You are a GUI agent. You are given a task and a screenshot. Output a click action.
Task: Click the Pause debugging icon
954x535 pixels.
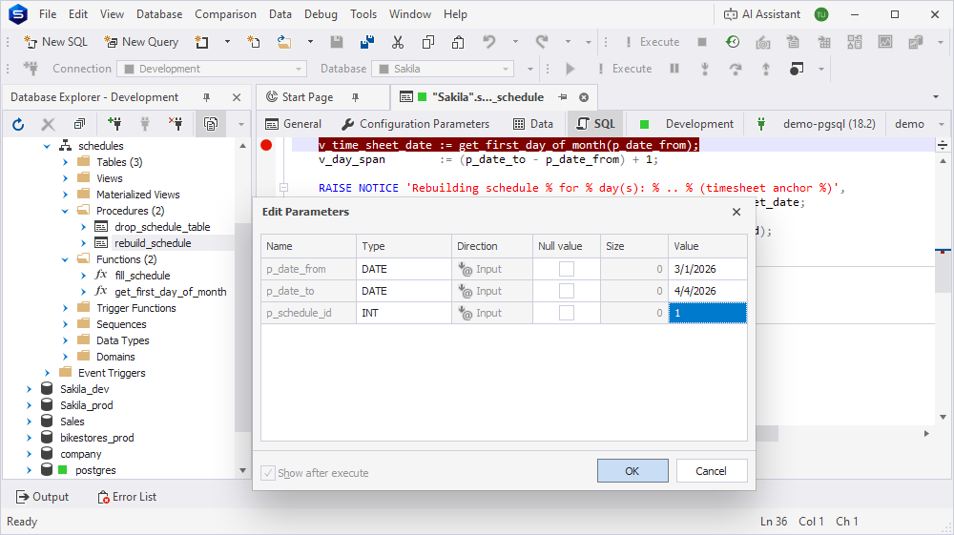tap(674, 69)
